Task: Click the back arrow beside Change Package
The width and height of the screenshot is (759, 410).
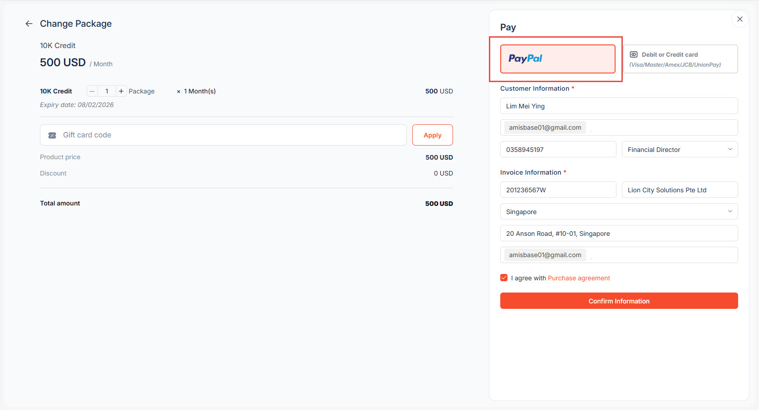Action: [x=29, y=24]
